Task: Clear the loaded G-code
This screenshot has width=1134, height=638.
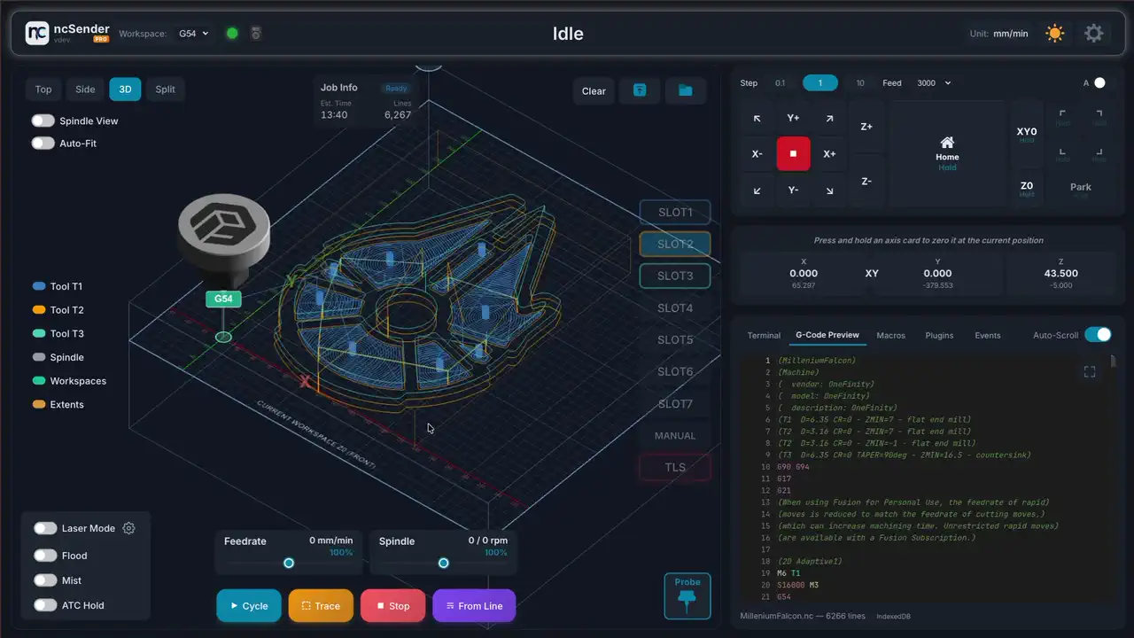Action: (594, 90)
